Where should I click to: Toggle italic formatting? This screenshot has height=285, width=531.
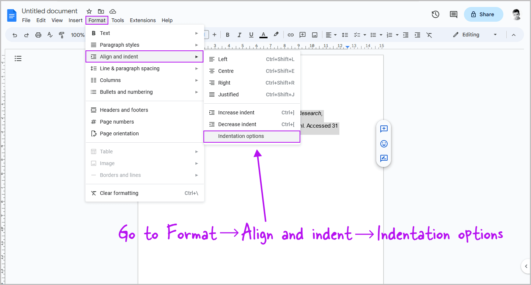tap(240, 35)
